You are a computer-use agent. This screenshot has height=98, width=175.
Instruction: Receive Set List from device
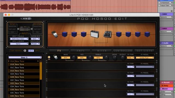tap(37, 29)
